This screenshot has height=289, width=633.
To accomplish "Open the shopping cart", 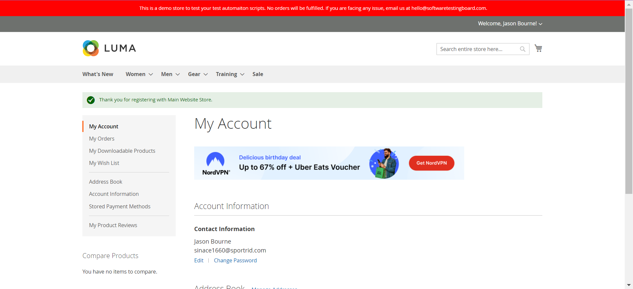I will click(538, 48).
